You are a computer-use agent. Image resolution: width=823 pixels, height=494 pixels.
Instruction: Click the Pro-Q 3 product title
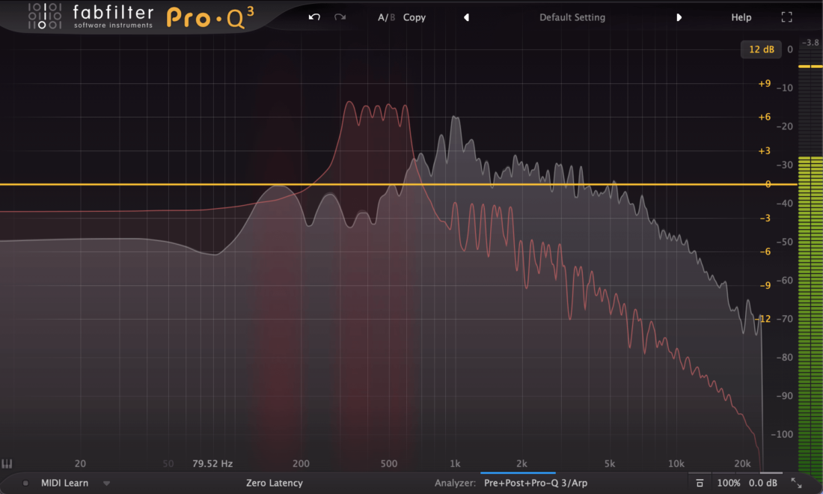click(x=210, y=18)
